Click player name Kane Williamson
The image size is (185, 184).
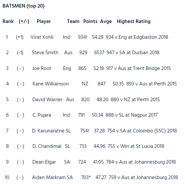point(51,84)
